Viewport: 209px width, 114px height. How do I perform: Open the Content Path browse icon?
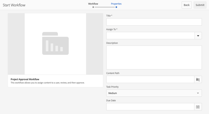point(198,79)
